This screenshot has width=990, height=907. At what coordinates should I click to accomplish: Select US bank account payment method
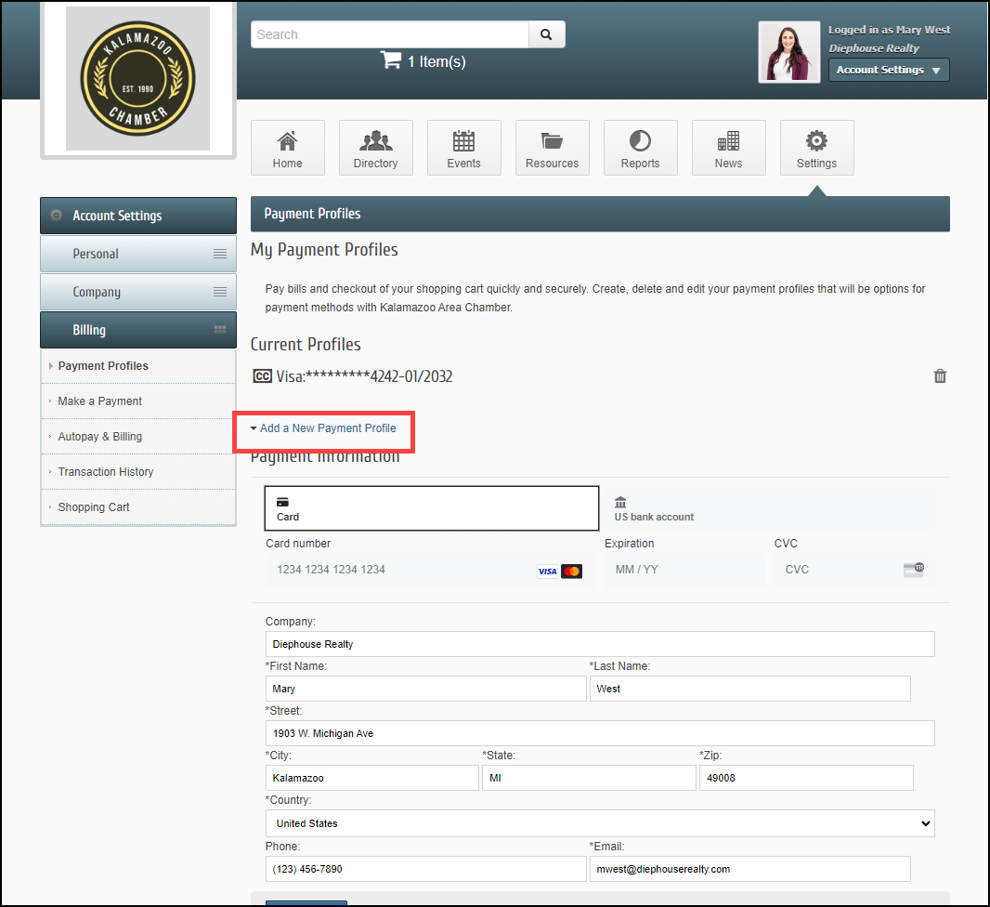click(766, 508)
